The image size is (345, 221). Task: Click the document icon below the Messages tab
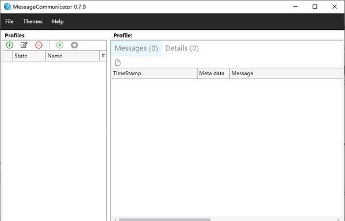coord(118,63)
